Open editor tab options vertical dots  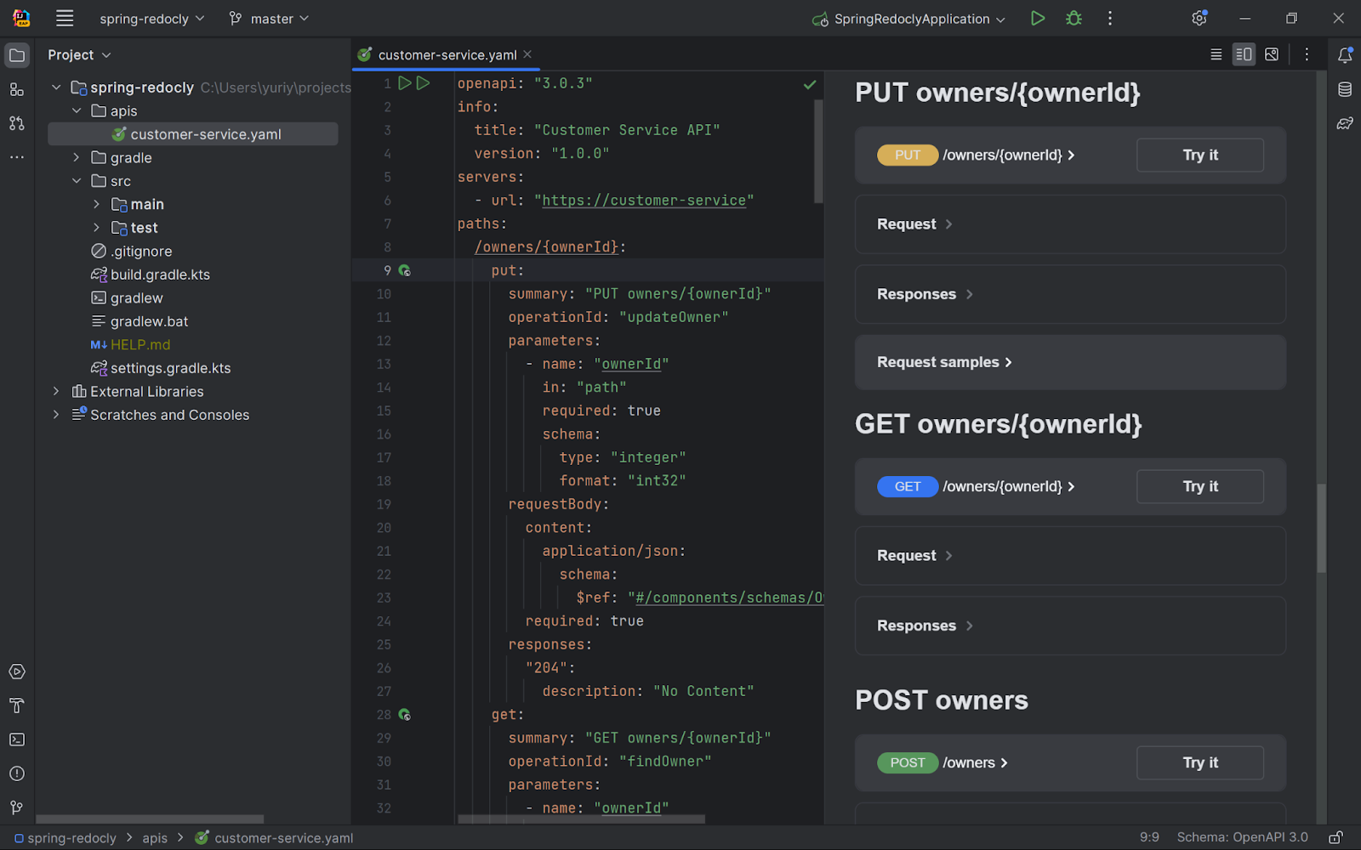pyautogui.click(x=1307, y=54)
